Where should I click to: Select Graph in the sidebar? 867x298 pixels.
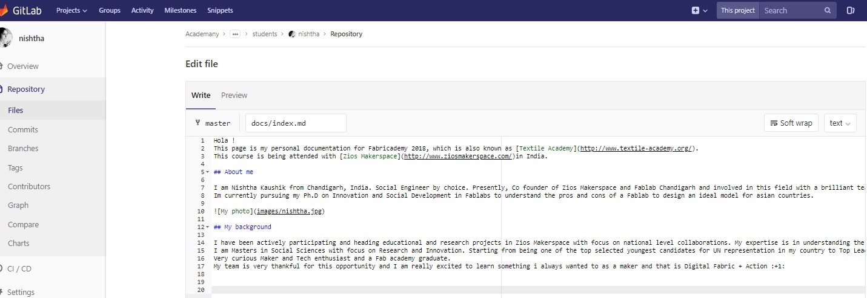[x=18, y=205]
